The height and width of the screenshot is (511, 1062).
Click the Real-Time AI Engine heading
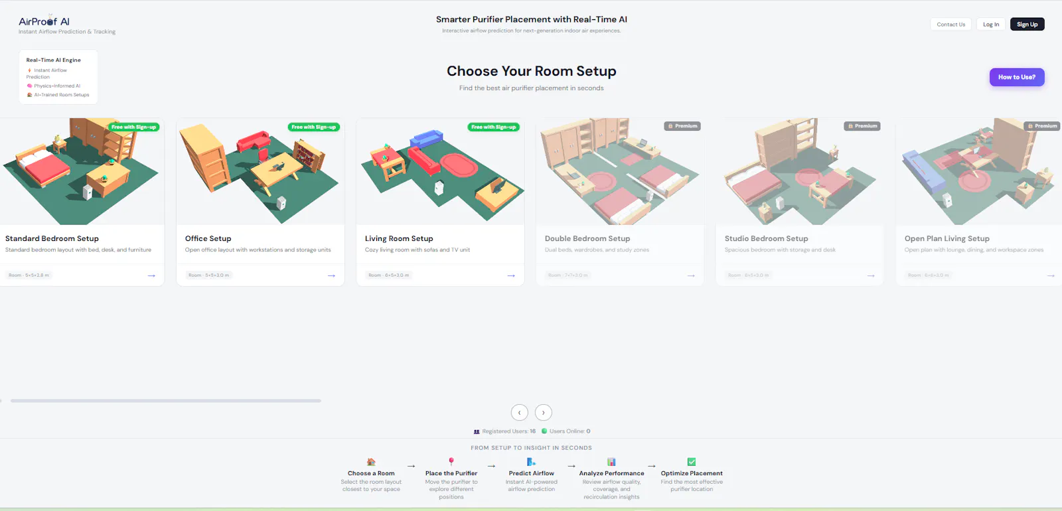coord(53,60)
